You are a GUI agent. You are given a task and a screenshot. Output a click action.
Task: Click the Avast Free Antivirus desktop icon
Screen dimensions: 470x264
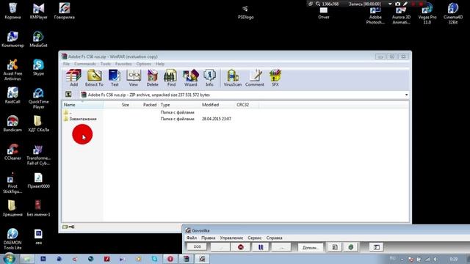coord(12,70)
